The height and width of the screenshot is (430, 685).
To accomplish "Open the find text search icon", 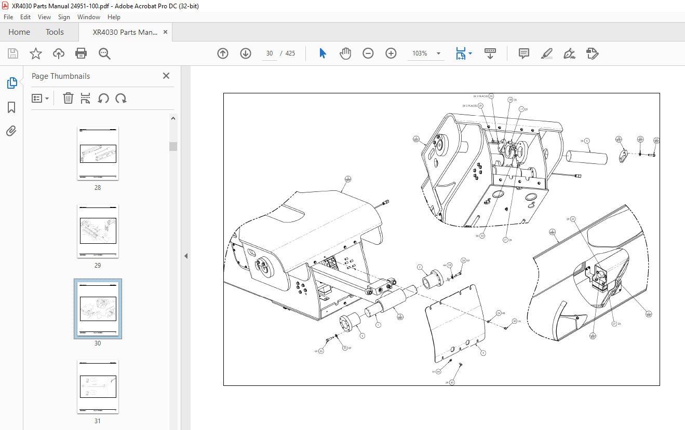I will click(x=104, y=53).
